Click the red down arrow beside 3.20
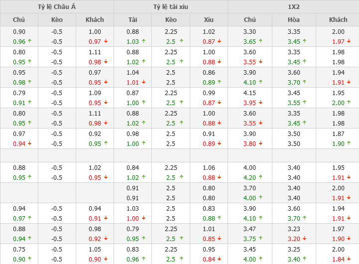This screenshot has width=359, height=264. 305,239
